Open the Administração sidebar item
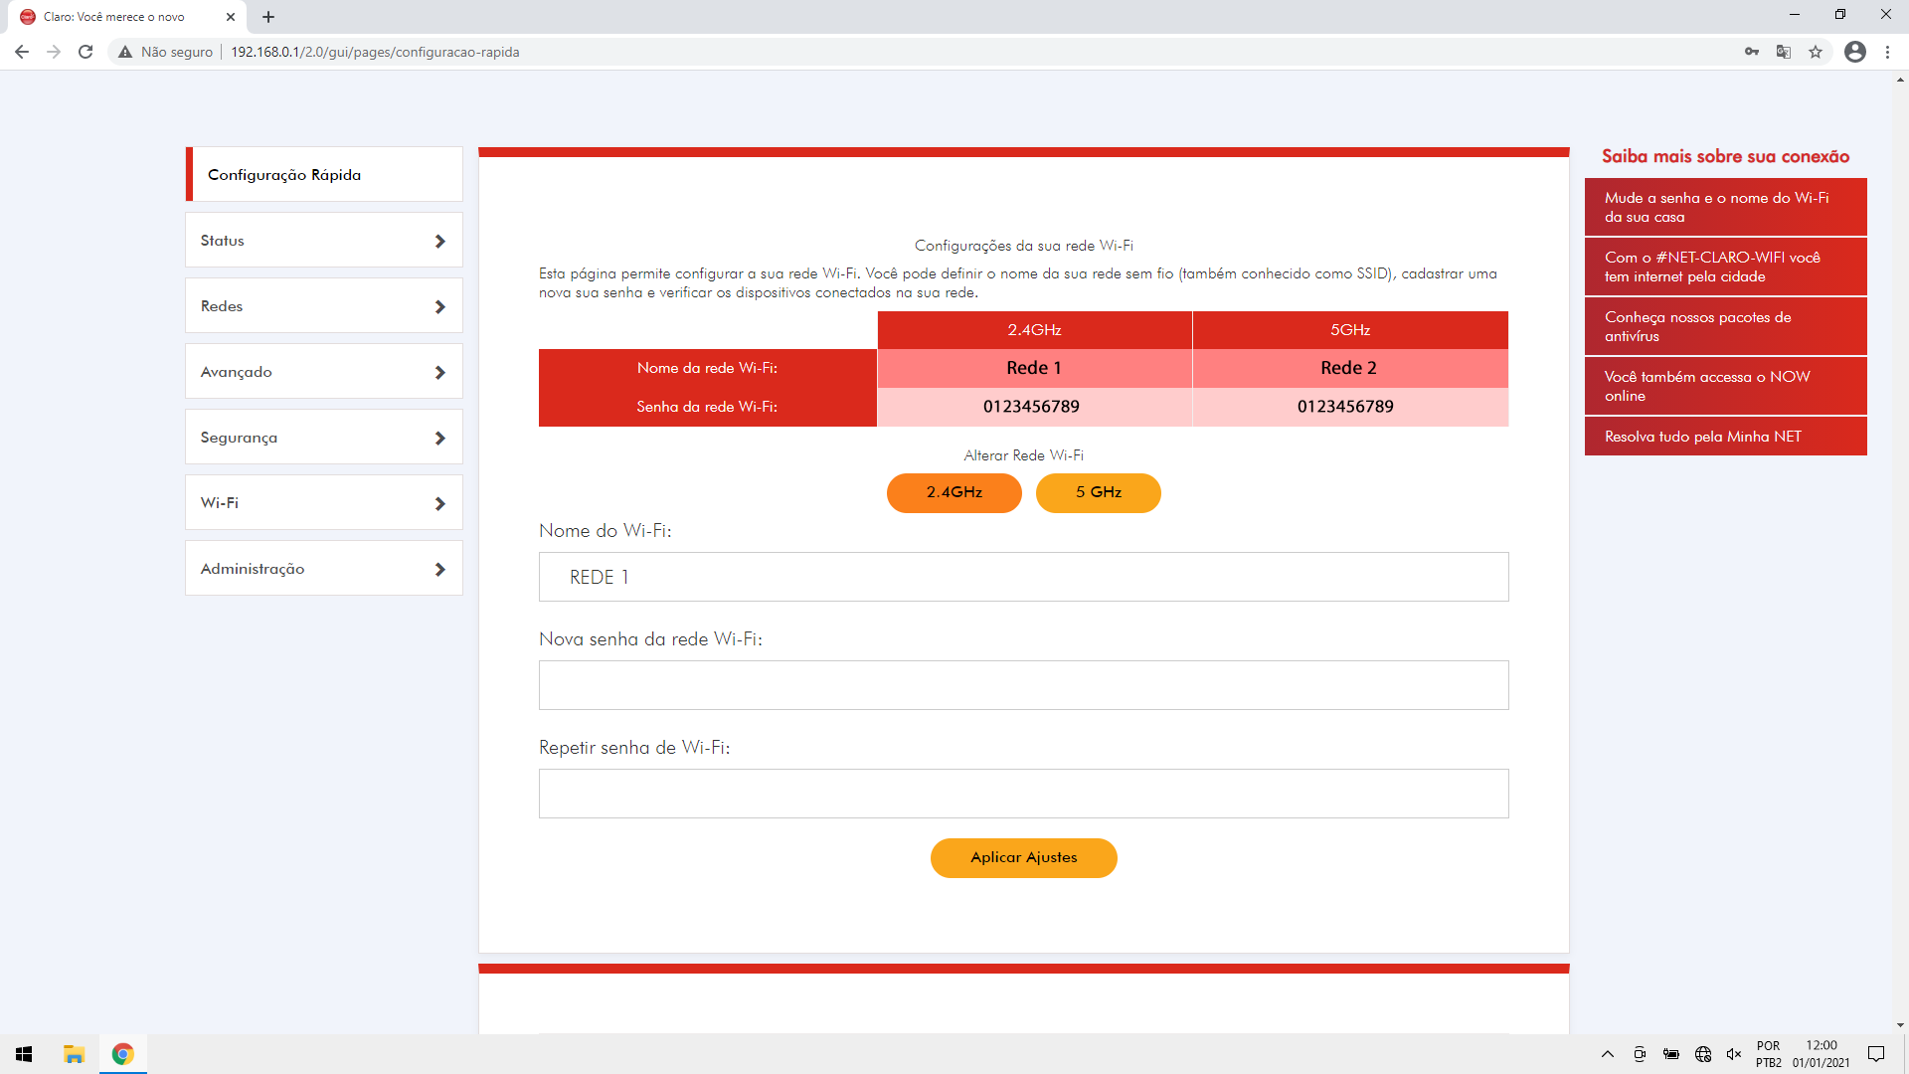This screenshot has width=1909, height=1074. click(x=324, y=568)
